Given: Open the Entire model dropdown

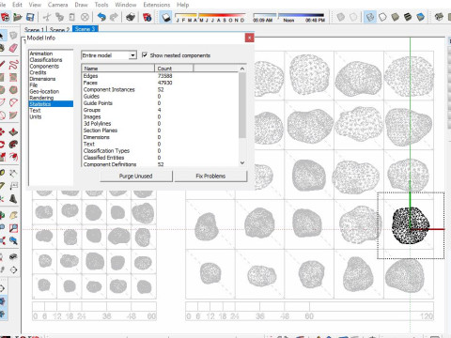Looking at the screenshot, I should tap(109, 55).
